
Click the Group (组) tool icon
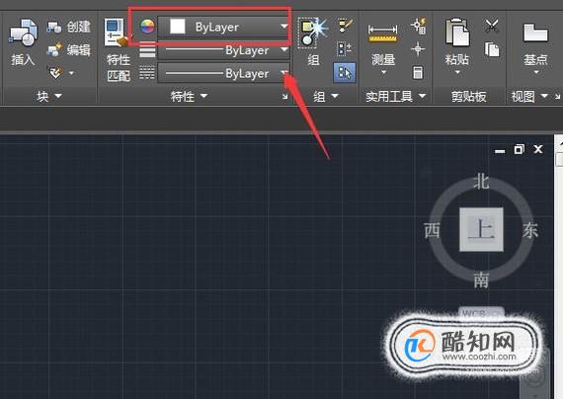(313, 42)
